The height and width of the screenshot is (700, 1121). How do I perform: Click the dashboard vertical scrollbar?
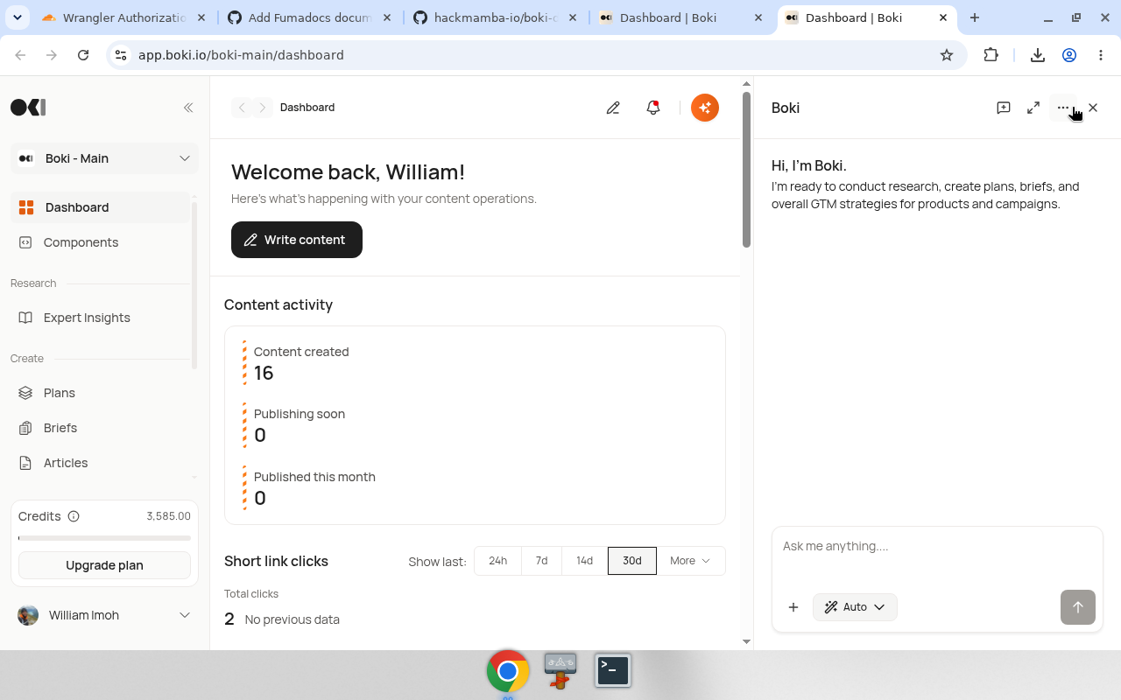747,170
